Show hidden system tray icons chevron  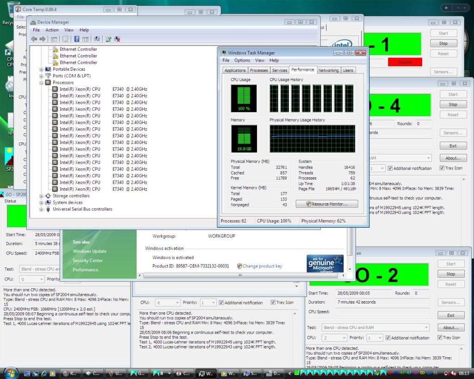coord(290,373)
